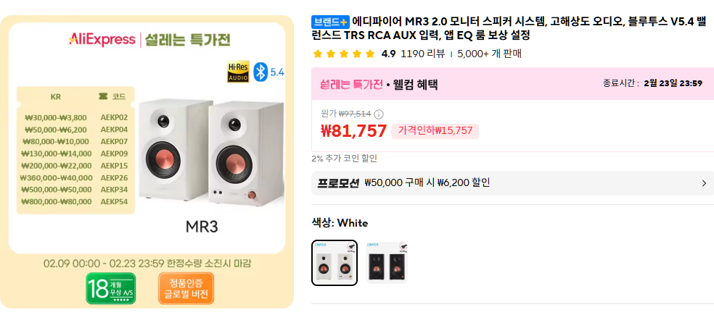Click the info icon beside original price

379,114
